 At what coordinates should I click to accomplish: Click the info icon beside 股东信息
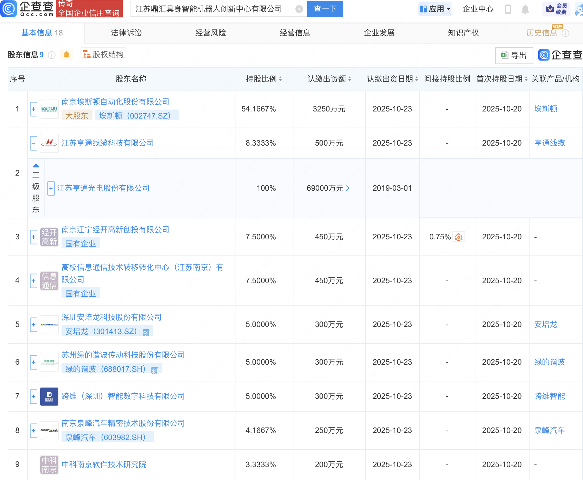[x=52, y=55]
